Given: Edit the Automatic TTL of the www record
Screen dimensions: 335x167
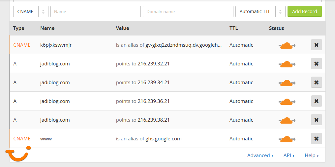Looking at the screenshot, I should 241,139.
